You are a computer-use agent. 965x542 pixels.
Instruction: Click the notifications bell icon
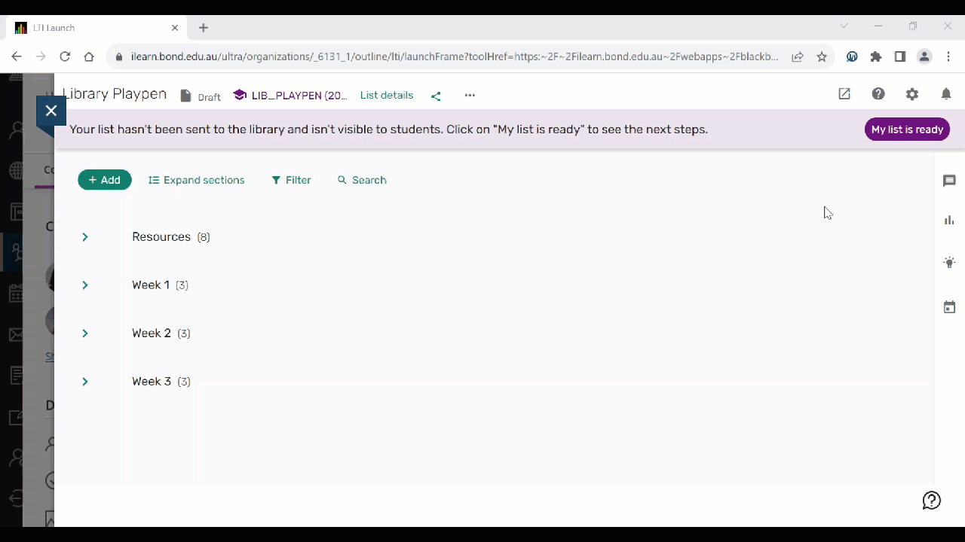coord(946,94)
